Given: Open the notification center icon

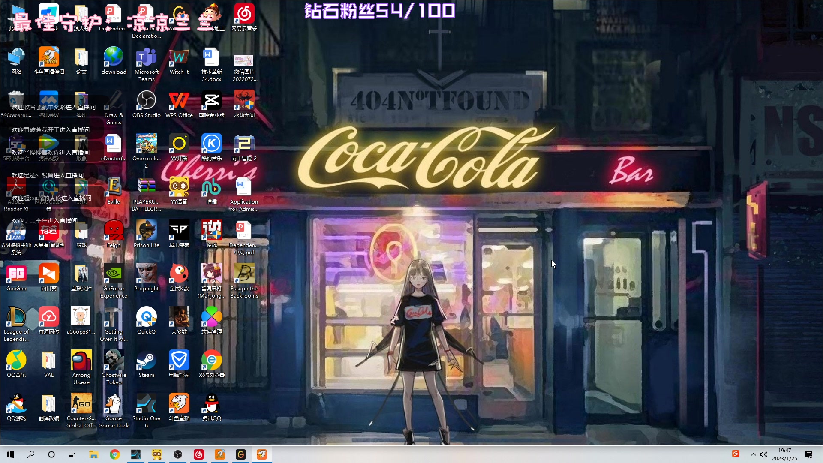Looking at the screenshot, I should (809, 454).
